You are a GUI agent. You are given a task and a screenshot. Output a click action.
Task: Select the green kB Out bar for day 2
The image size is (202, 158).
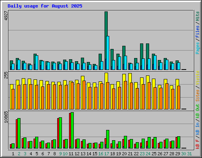pos(19,134)
